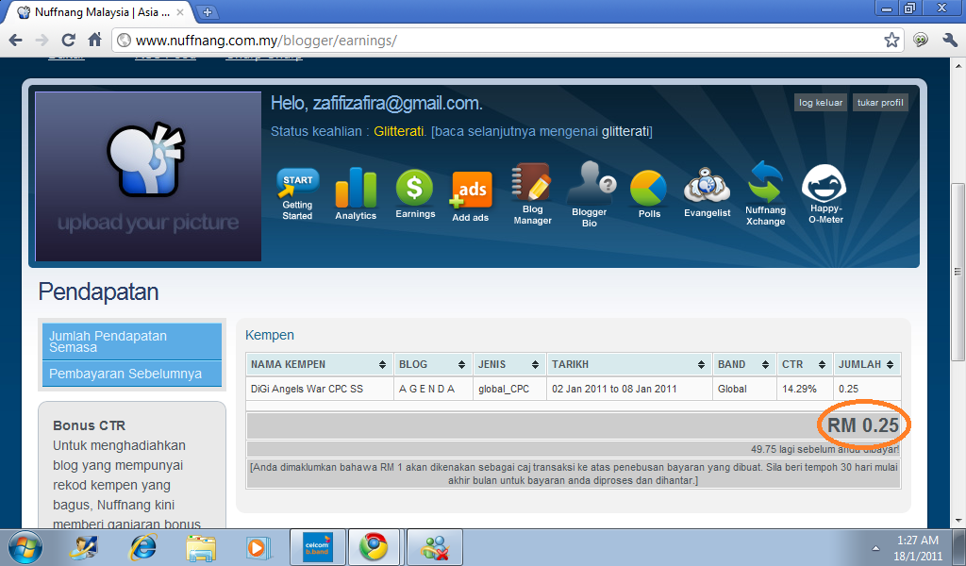Sort table by JUMLAH column
Viewport: 966px width, 566px height.
pos(867,365)
